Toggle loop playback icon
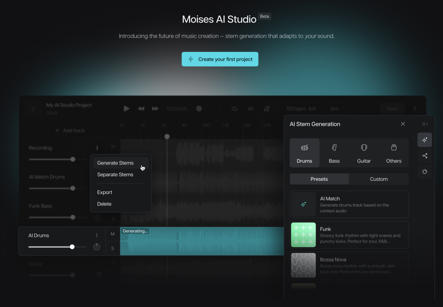Image resolution: width=443 pixels, height=307 pixels. [234, 109]
